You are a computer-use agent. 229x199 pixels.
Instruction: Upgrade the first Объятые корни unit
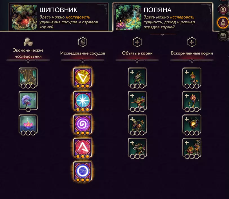137,77
